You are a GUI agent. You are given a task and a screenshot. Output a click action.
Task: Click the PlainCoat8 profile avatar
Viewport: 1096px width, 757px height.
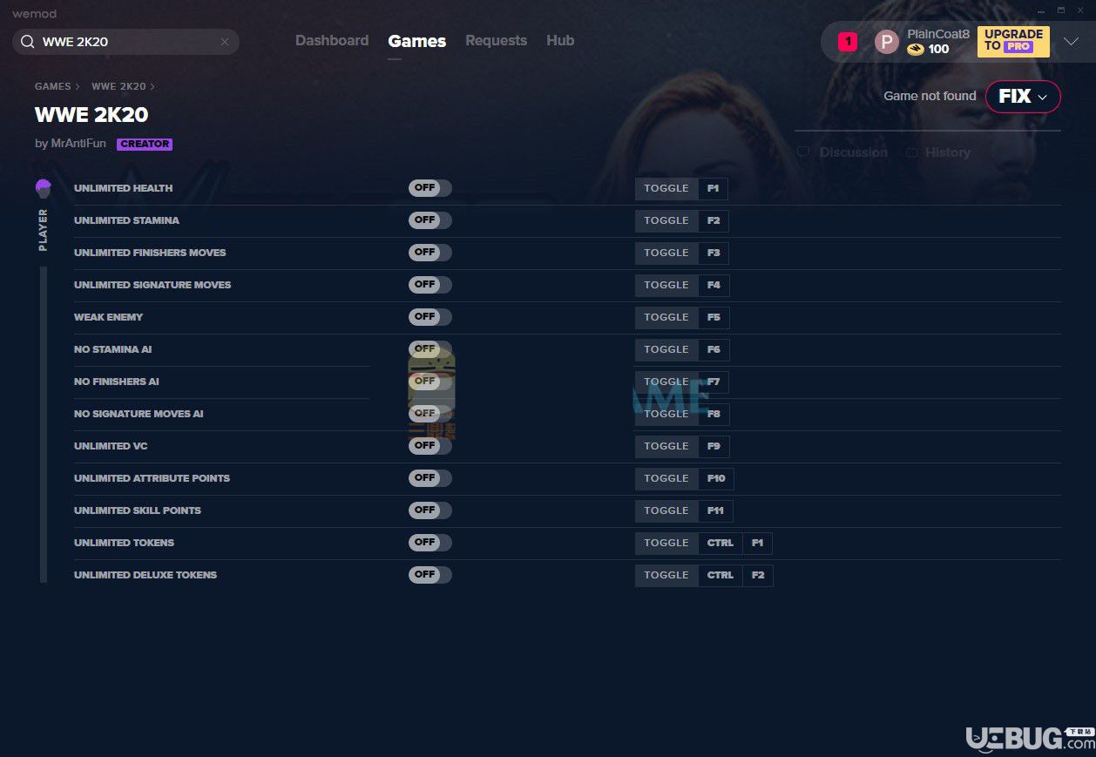click(x=886, y=42)
